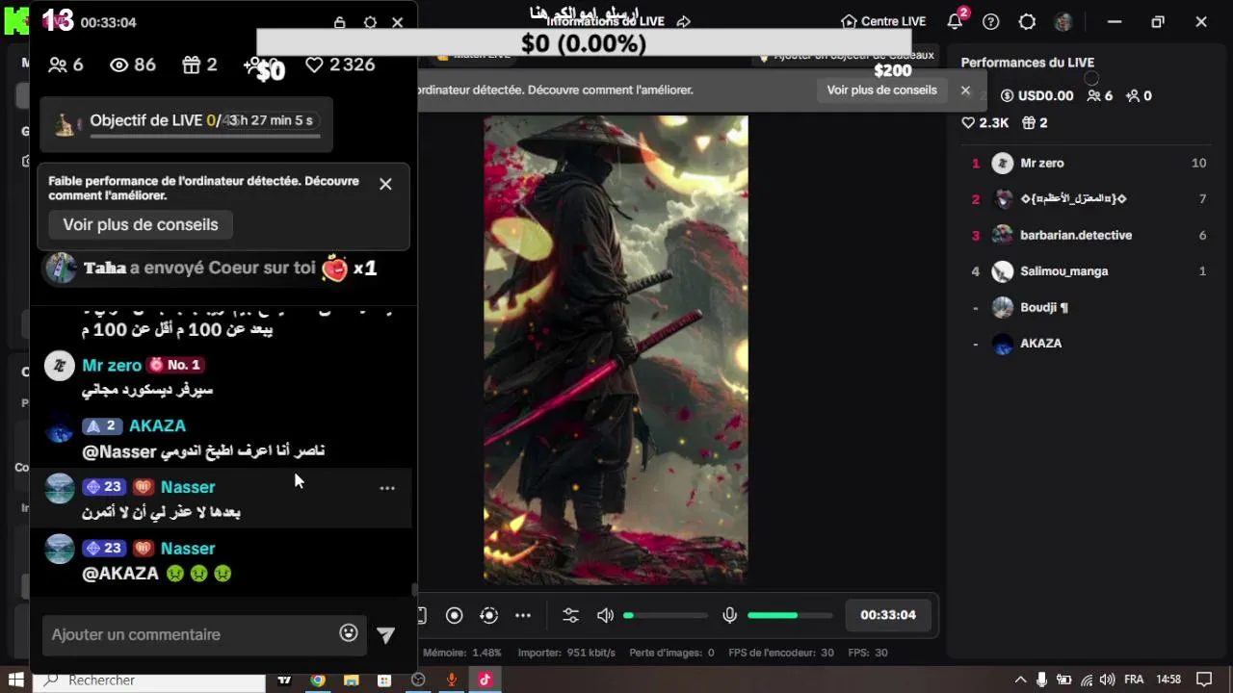Click the Importer 951 kbit/s status entry
The width and height of the screenshot is (1233, 693).
566,653
